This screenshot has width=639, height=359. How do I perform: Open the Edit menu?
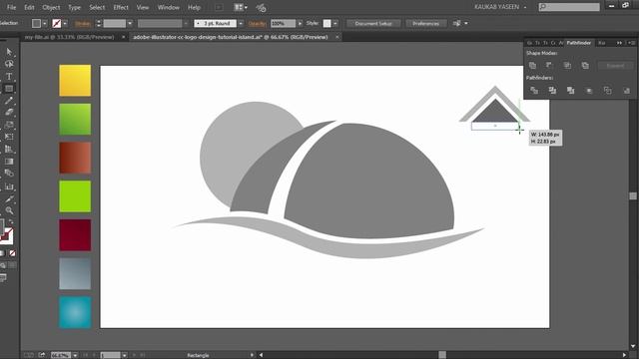point(29,7)
